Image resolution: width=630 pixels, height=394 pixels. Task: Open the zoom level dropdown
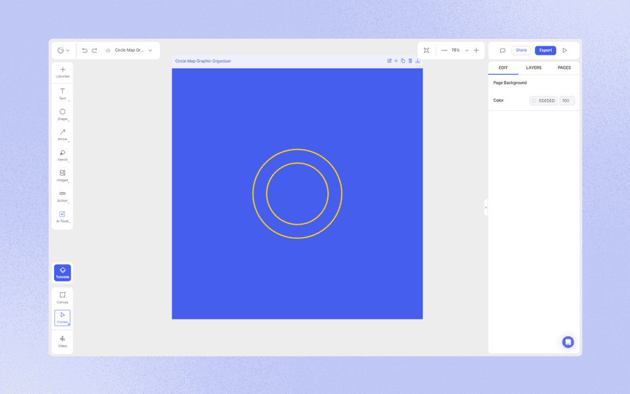coord(467,50)
